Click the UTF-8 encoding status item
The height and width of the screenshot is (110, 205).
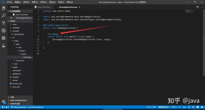coord(174,107)
